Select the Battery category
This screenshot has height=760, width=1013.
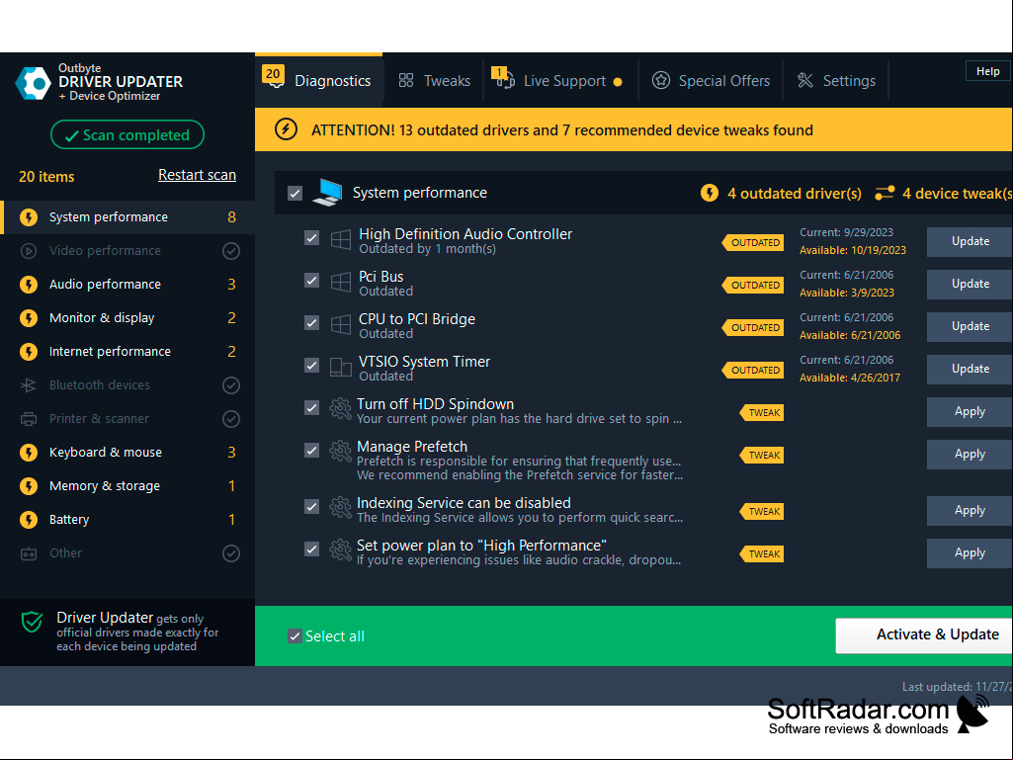(x=127, y=520)
